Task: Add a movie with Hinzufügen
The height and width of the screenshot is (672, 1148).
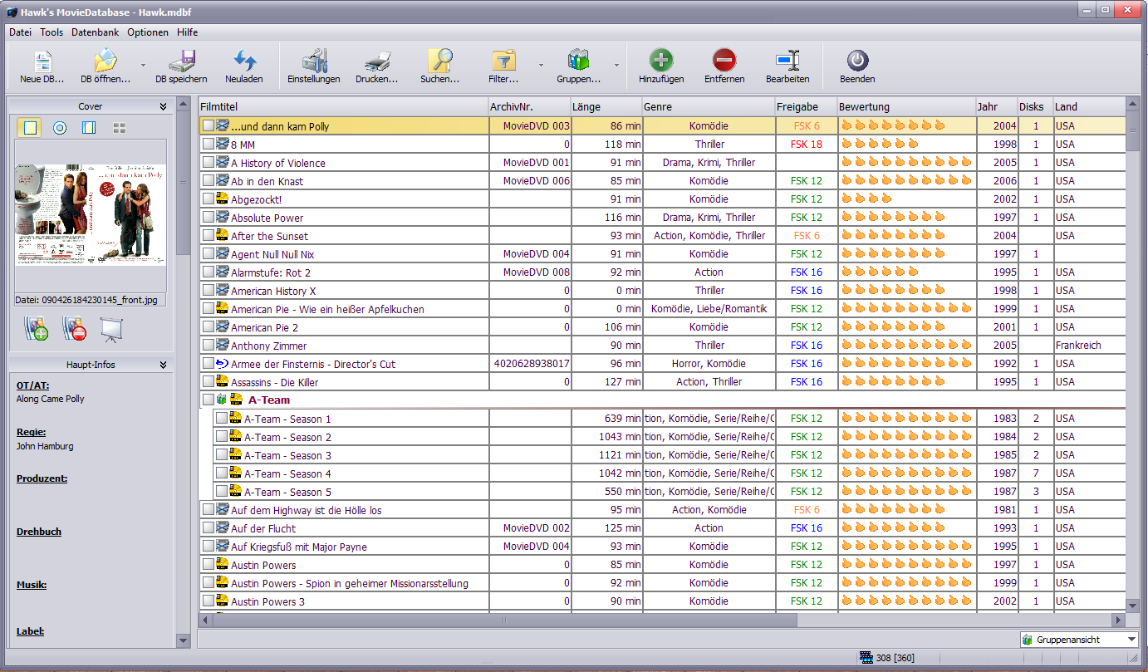Action: 661,67
